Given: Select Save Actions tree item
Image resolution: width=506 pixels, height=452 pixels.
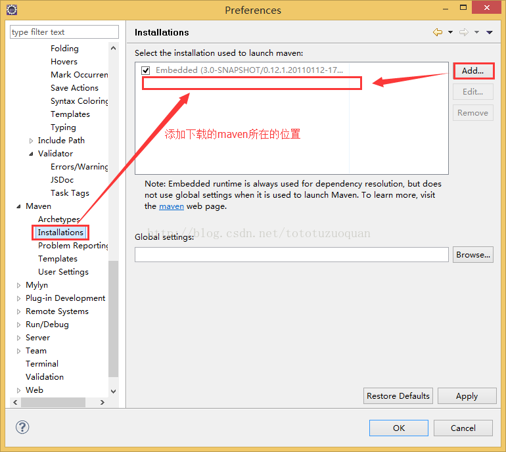Looking at the screenshot, I should click(x=74, y=88).
